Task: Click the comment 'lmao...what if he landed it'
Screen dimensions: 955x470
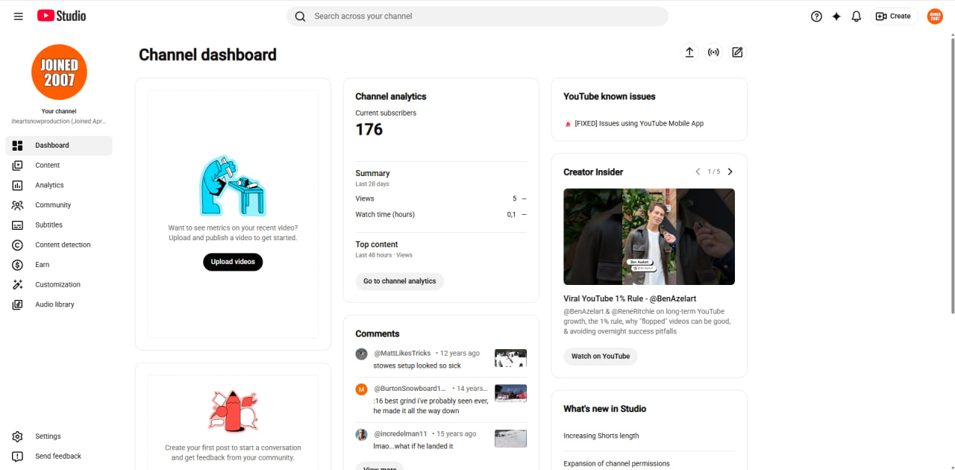Action: pos(413,446)
